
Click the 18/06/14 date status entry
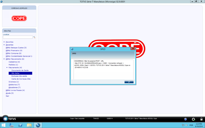[110, 119]
